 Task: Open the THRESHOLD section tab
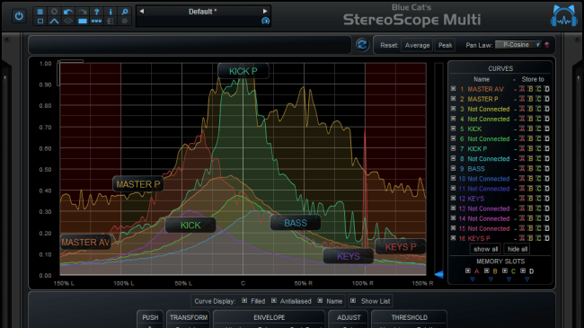click(409, 317)
